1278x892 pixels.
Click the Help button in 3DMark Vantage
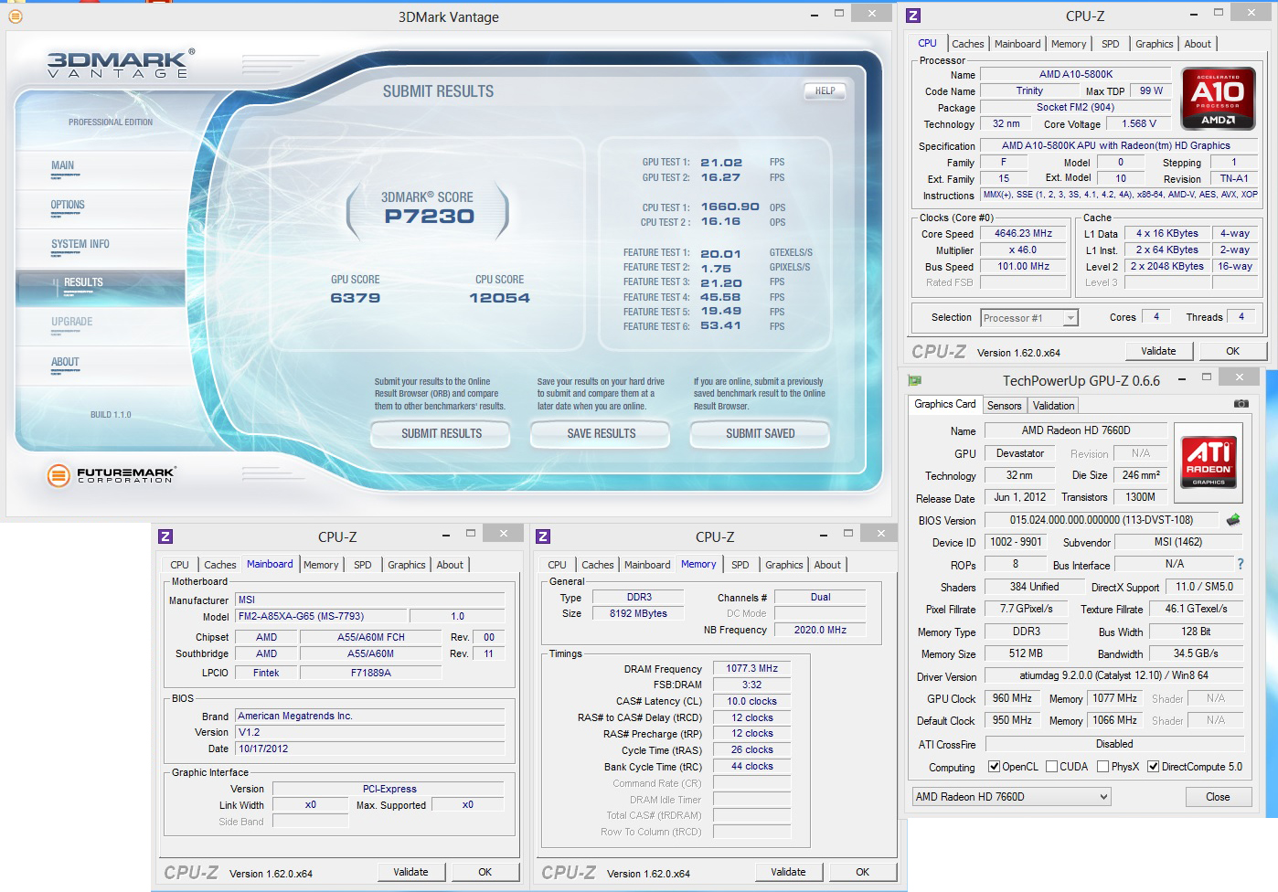tap(825, 90)
